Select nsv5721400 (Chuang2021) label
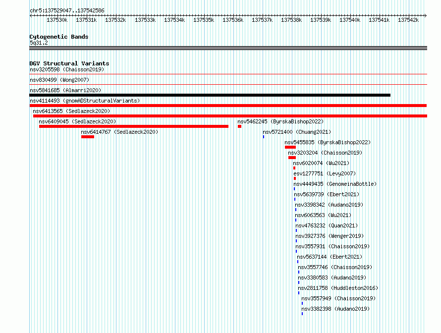This screenshot has width=441, height=333. pos(297,132)
